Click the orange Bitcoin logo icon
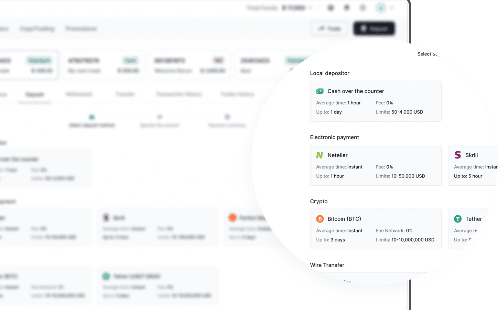Image resolution: width=498 pixels, height=310 pixels. (320, 219)
